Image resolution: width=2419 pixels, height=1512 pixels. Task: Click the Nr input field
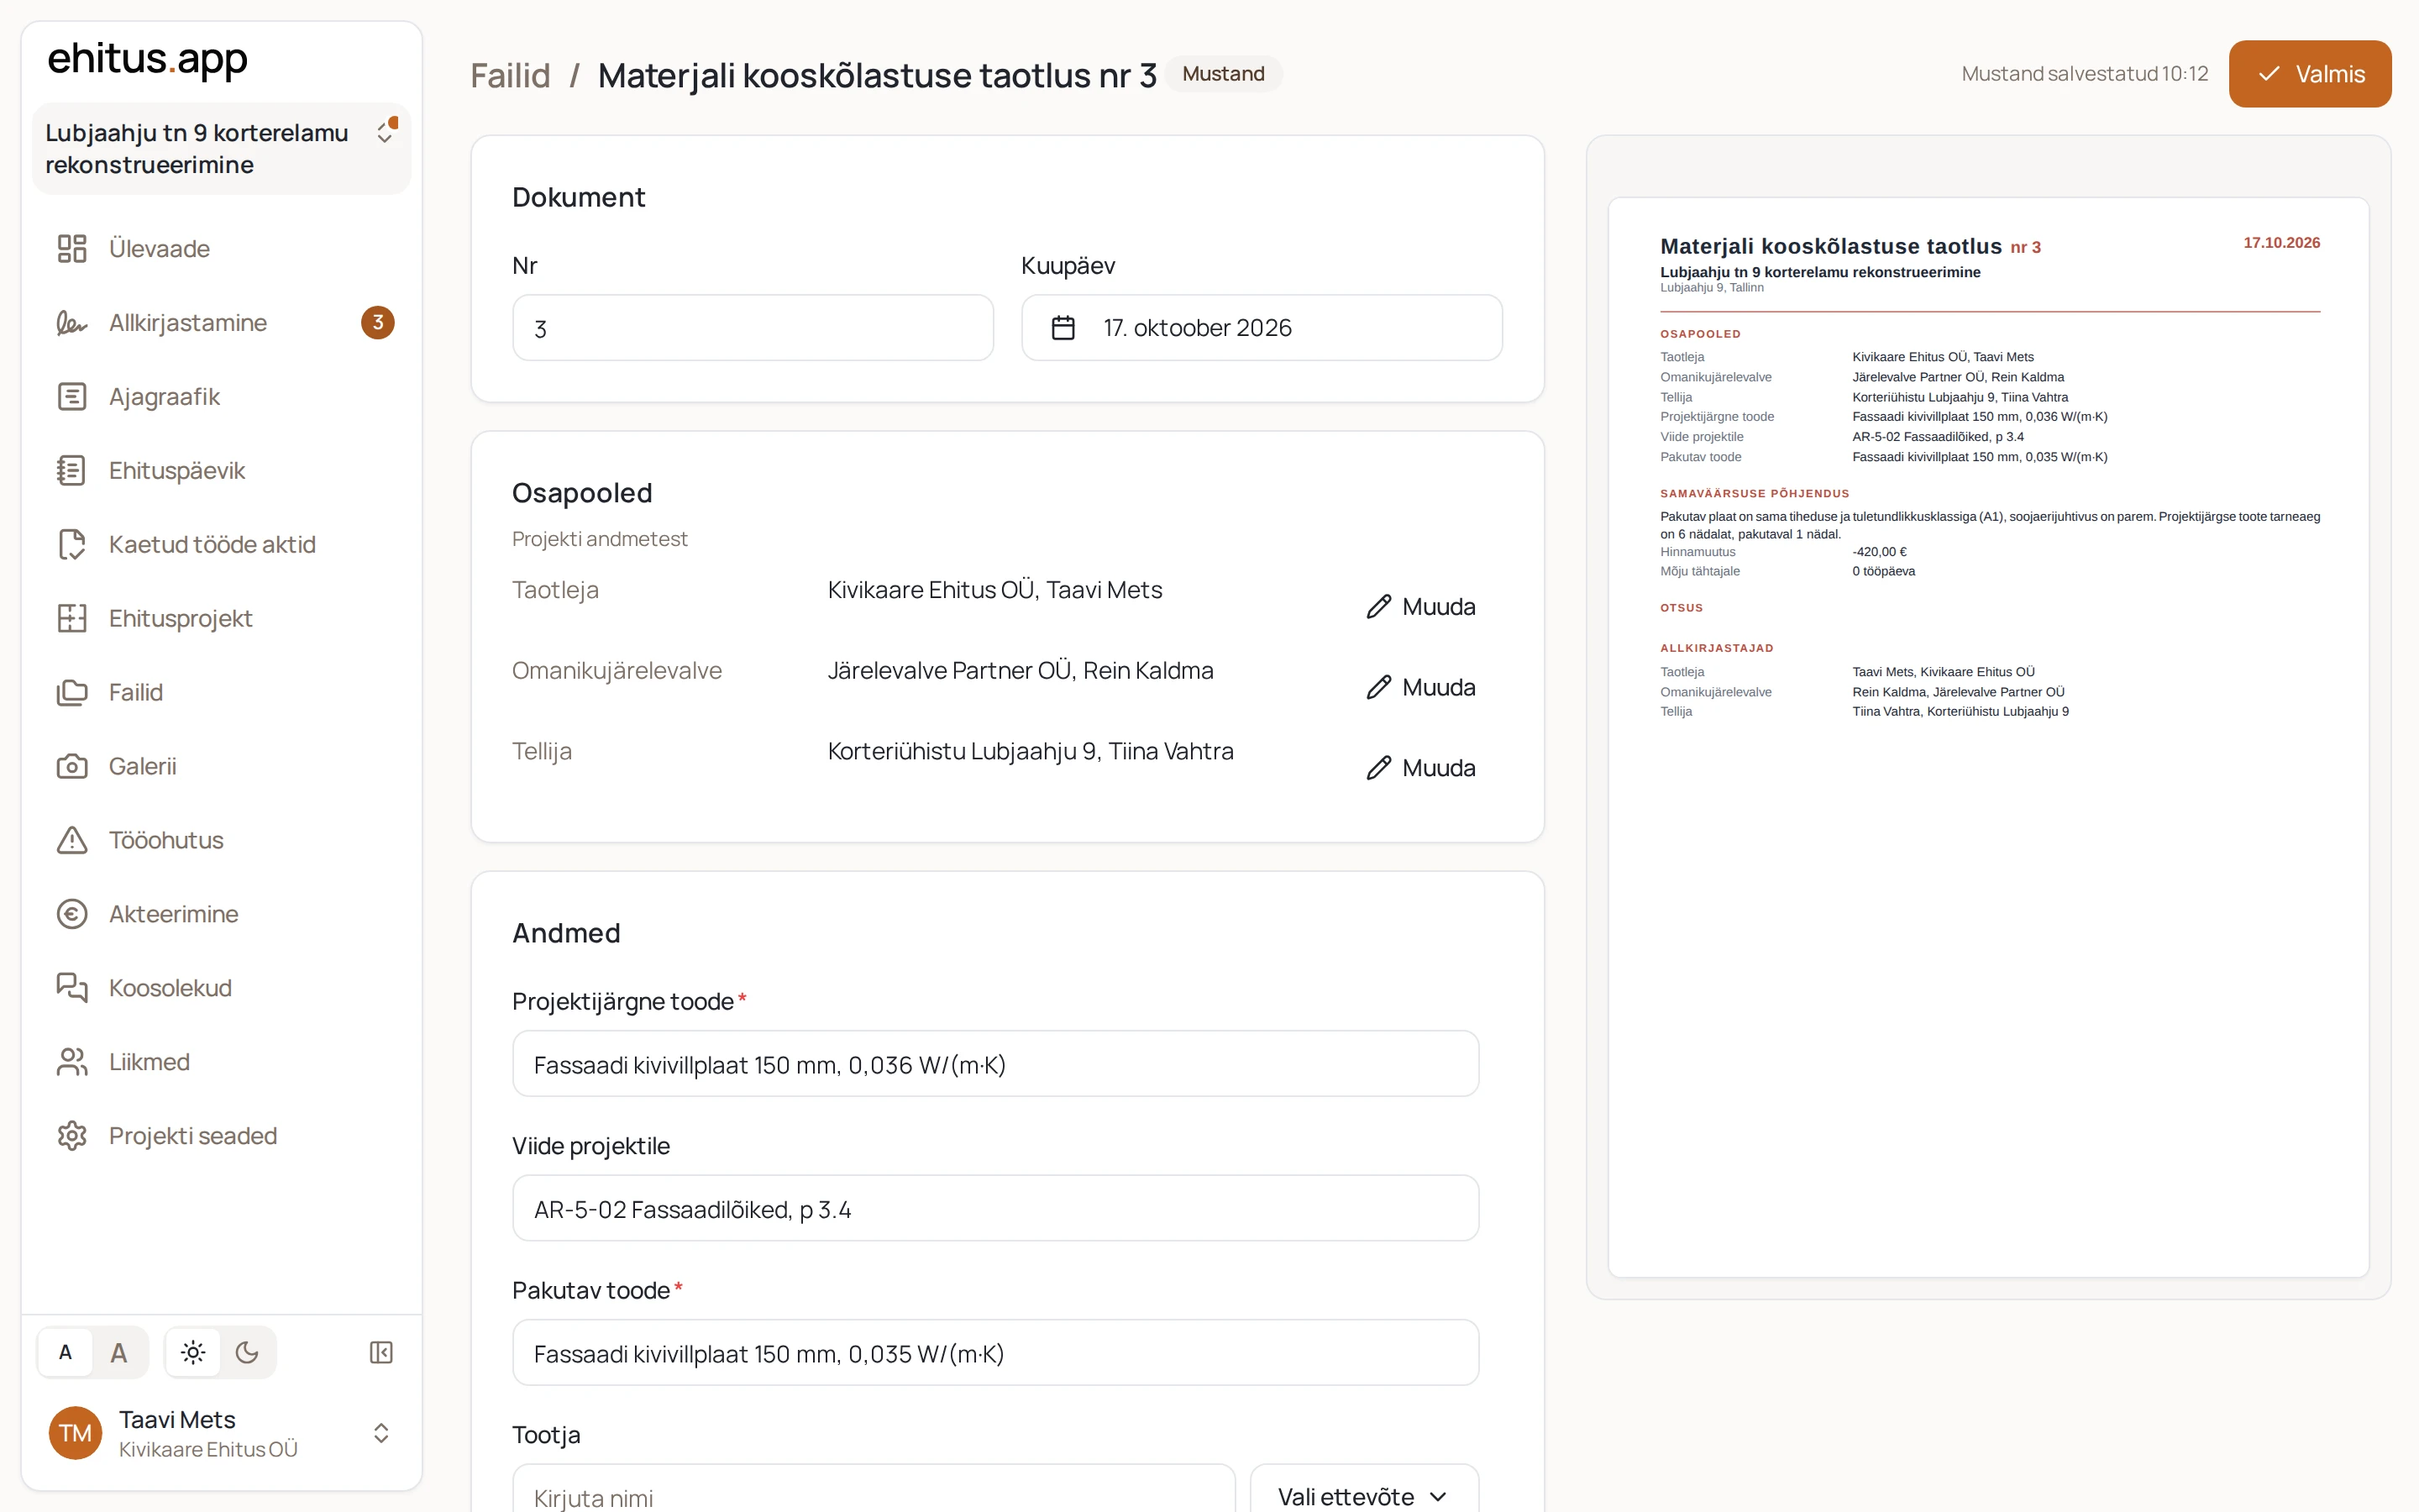tap(753, 328)
